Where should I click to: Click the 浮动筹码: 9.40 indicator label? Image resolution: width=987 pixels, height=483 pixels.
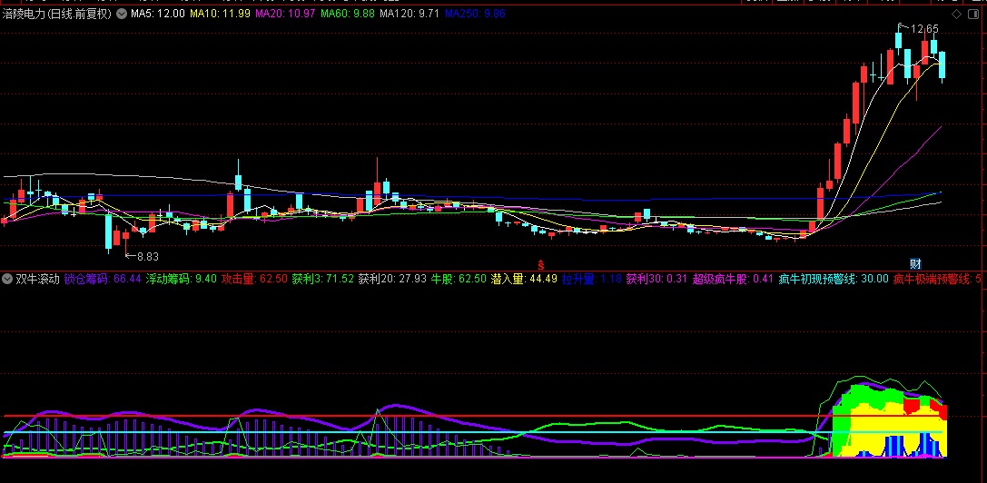coord(182,279)
